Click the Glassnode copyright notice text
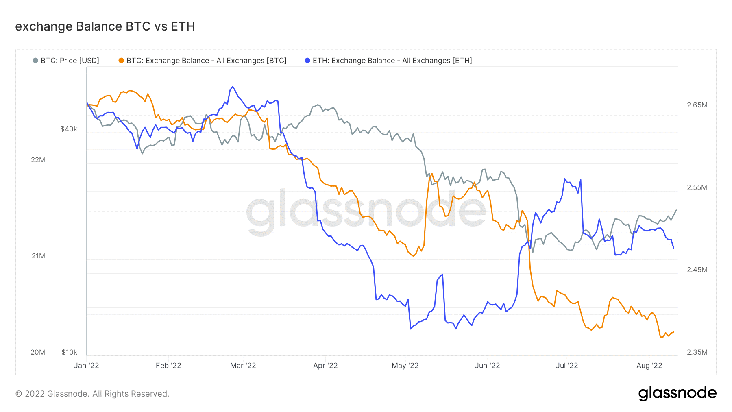 click(x=92, y=394)
